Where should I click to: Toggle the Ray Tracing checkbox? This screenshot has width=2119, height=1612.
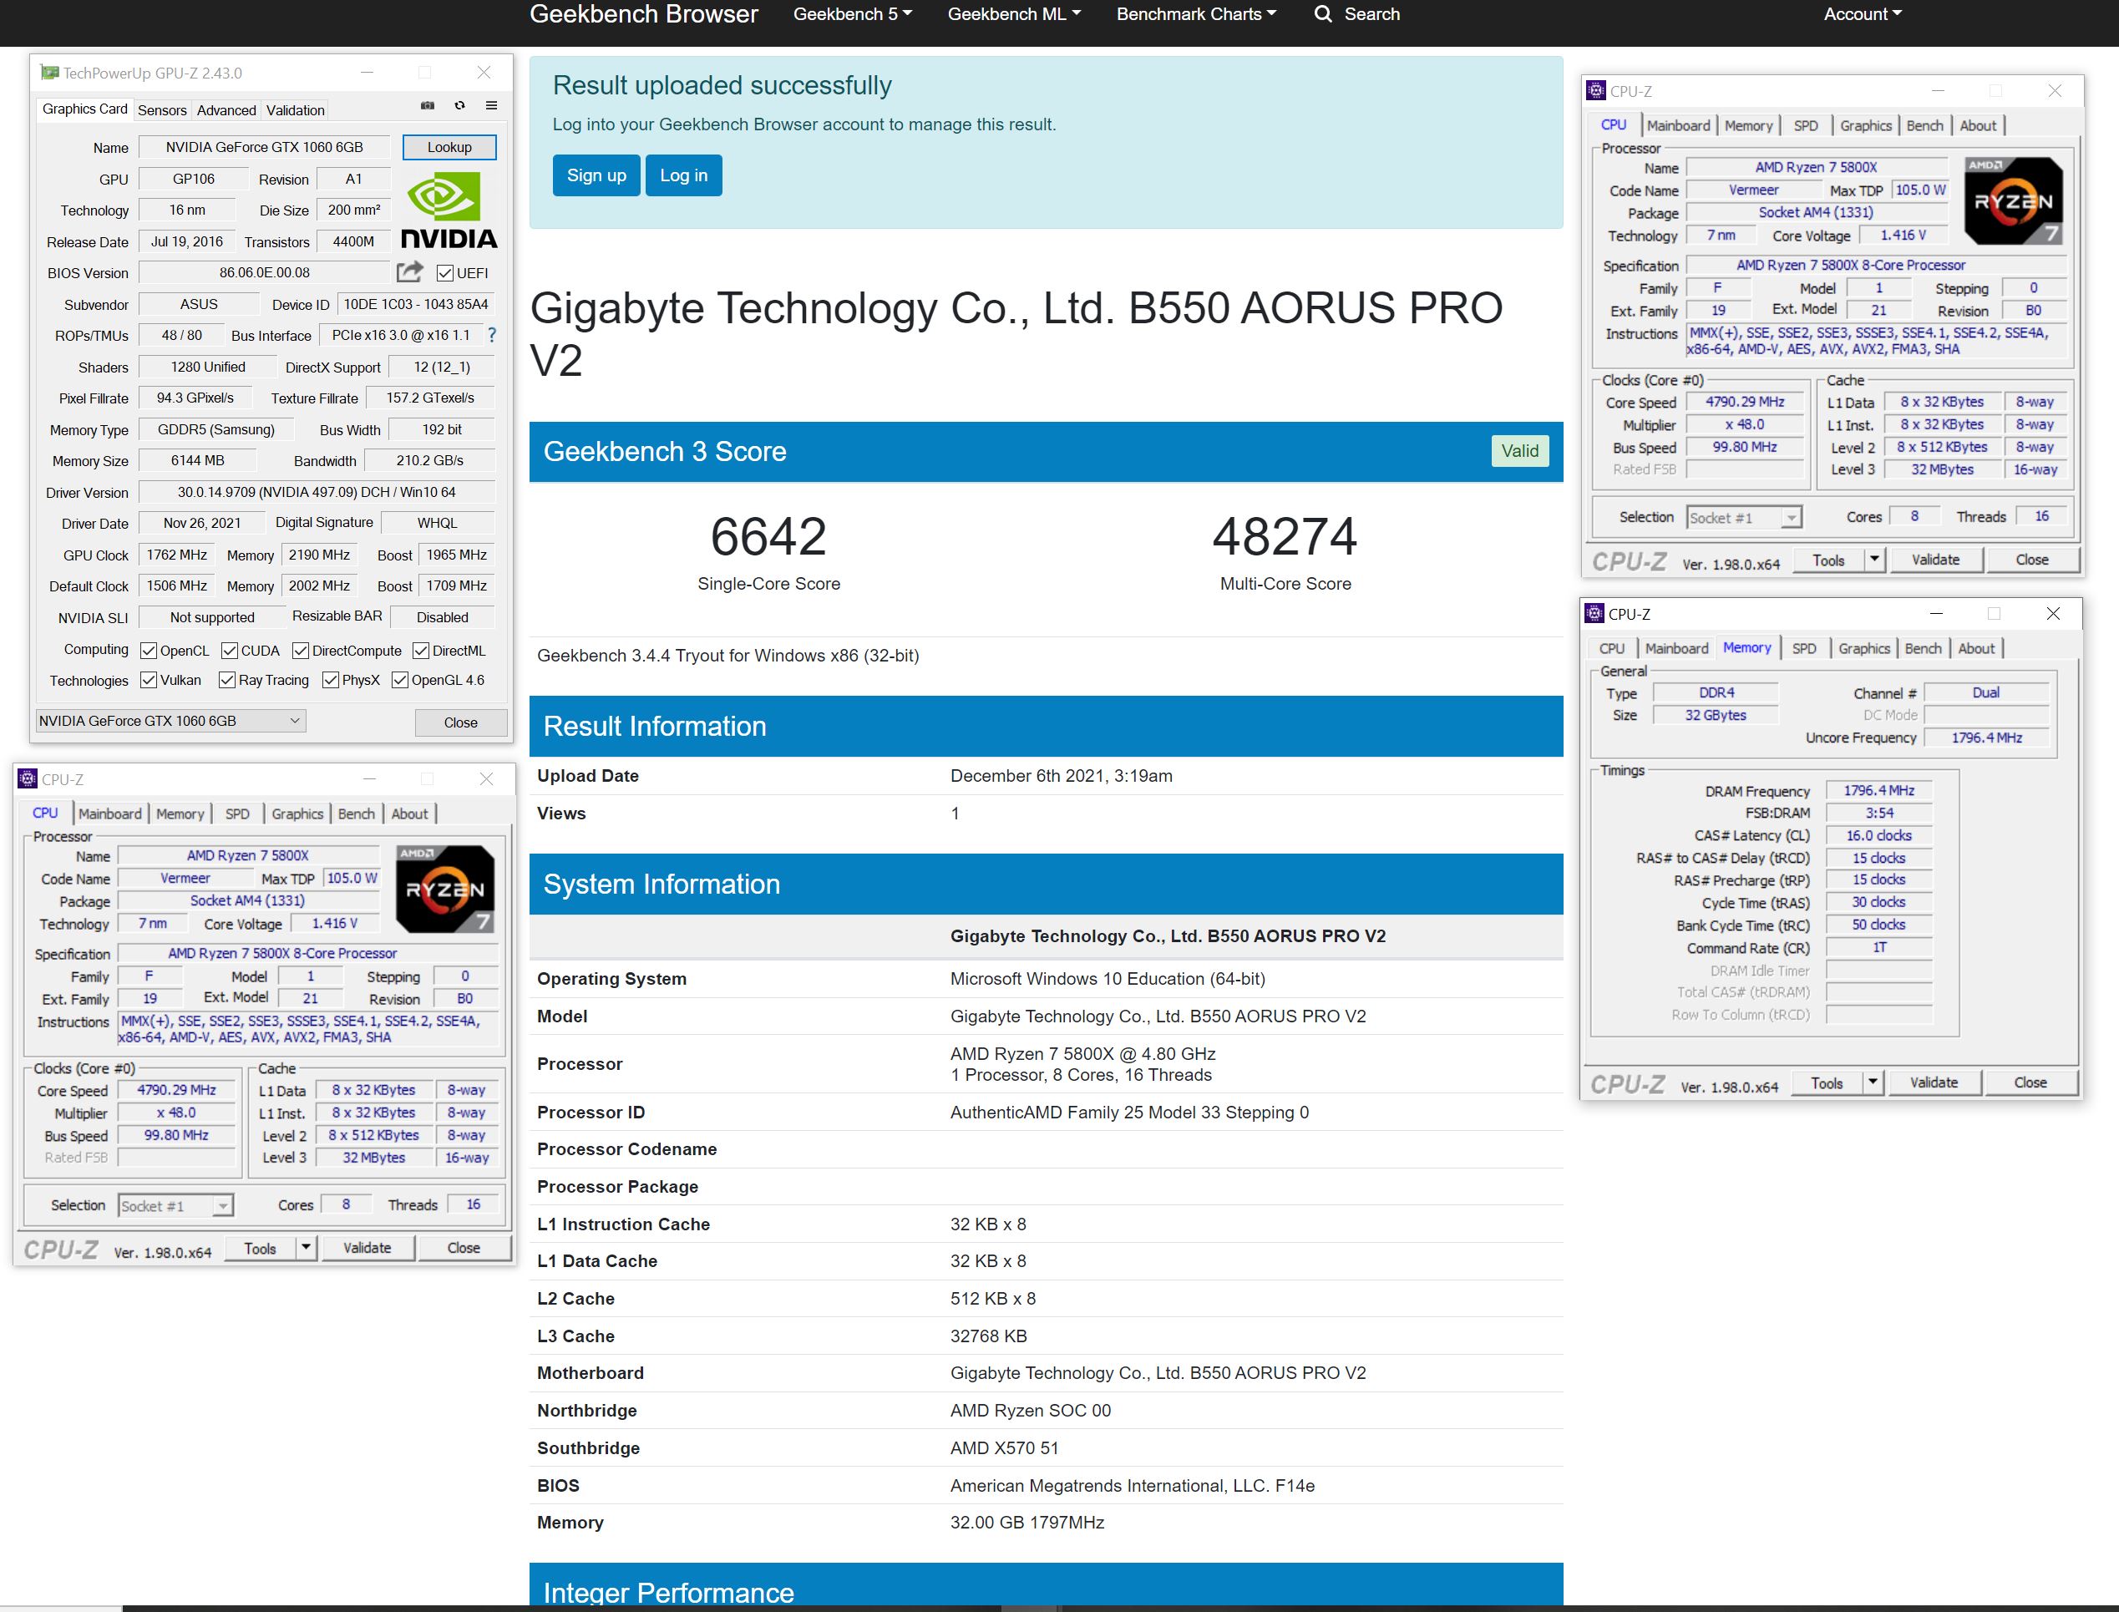click(x=227, y=681)
